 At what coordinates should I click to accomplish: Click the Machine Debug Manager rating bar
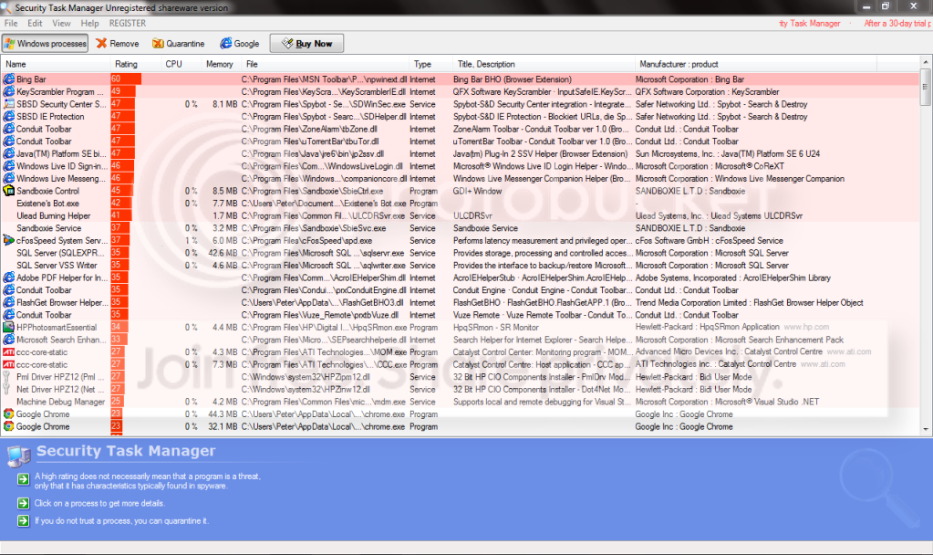117,402
